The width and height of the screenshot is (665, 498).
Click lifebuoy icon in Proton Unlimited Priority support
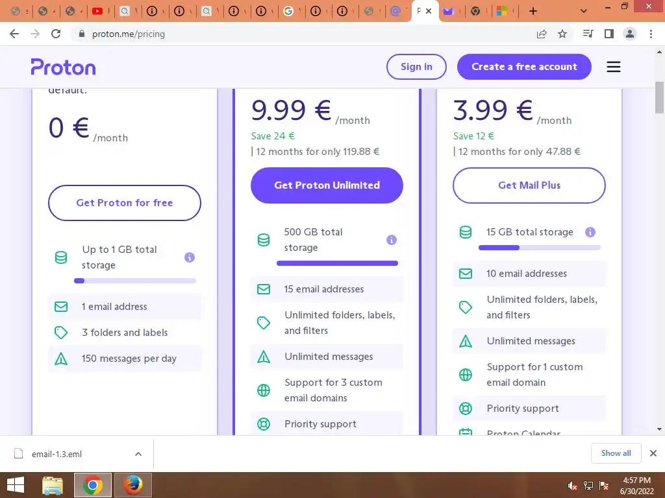pyautogui.click(x=264, y=424)
